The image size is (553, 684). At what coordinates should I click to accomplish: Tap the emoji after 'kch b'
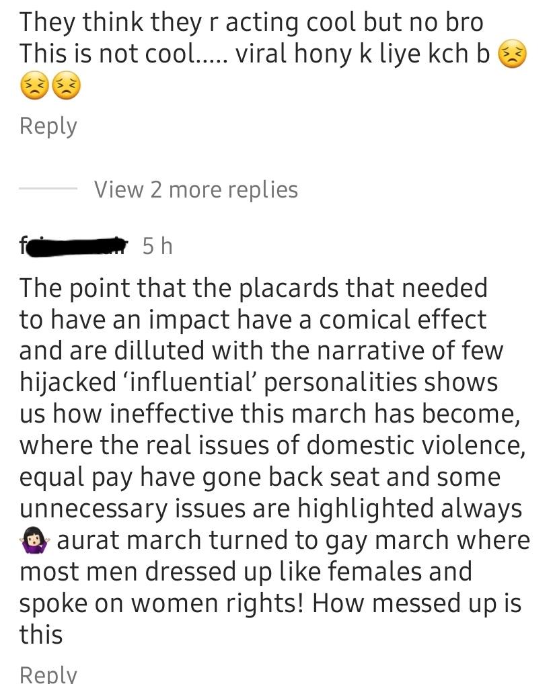tap(513, 54)
